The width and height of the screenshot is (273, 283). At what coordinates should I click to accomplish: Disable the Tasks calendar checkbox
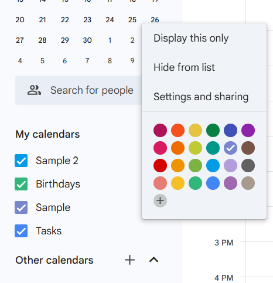21,231
